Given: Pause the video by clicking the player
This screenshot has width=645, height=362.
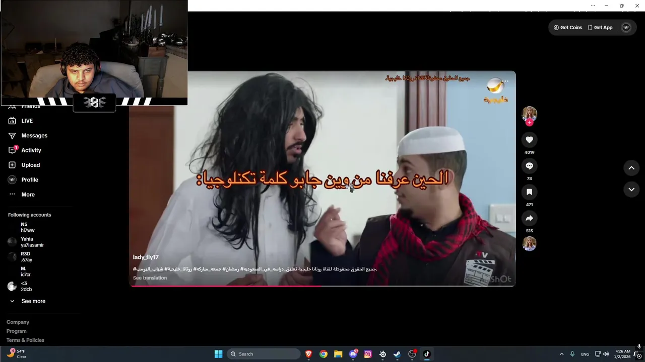Looking at the screenshot, I should point(322,178).
